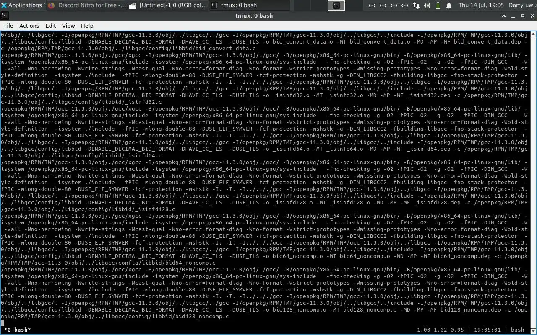Switch to the Firefox Discord Nitro window
537x335 pixels.
tap(87, 5)
